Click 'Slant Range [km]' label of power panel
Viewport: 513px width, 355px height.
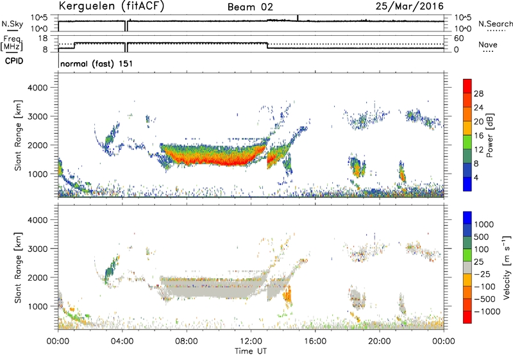coord(18,135)
